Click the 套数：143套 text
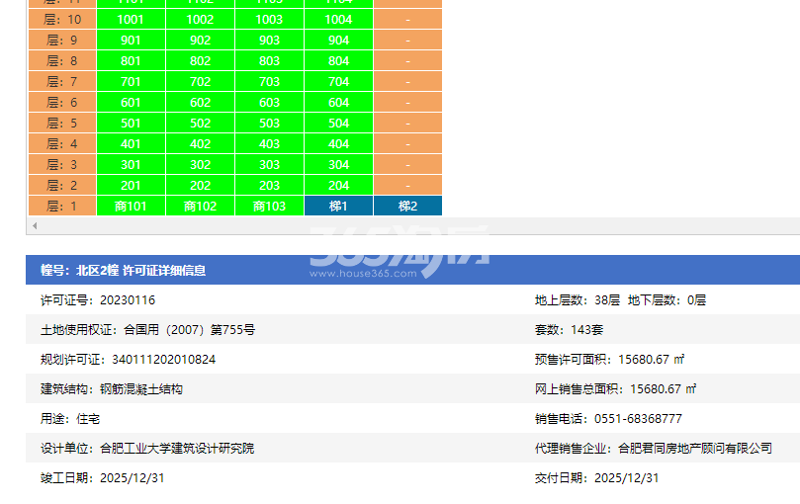 [569, 329]
